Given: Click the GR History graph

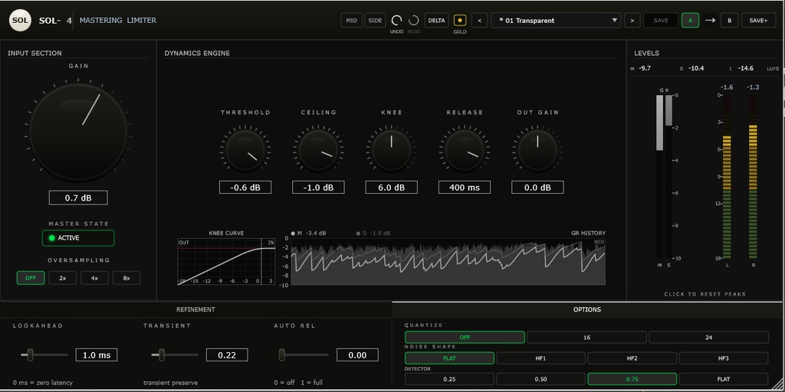Looking at the screenshot, I should click(x=448, y=262).
